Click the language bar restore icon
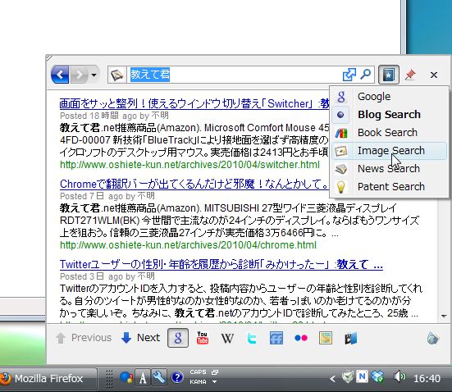Screen dimensions: 452x392 [215, 372]
